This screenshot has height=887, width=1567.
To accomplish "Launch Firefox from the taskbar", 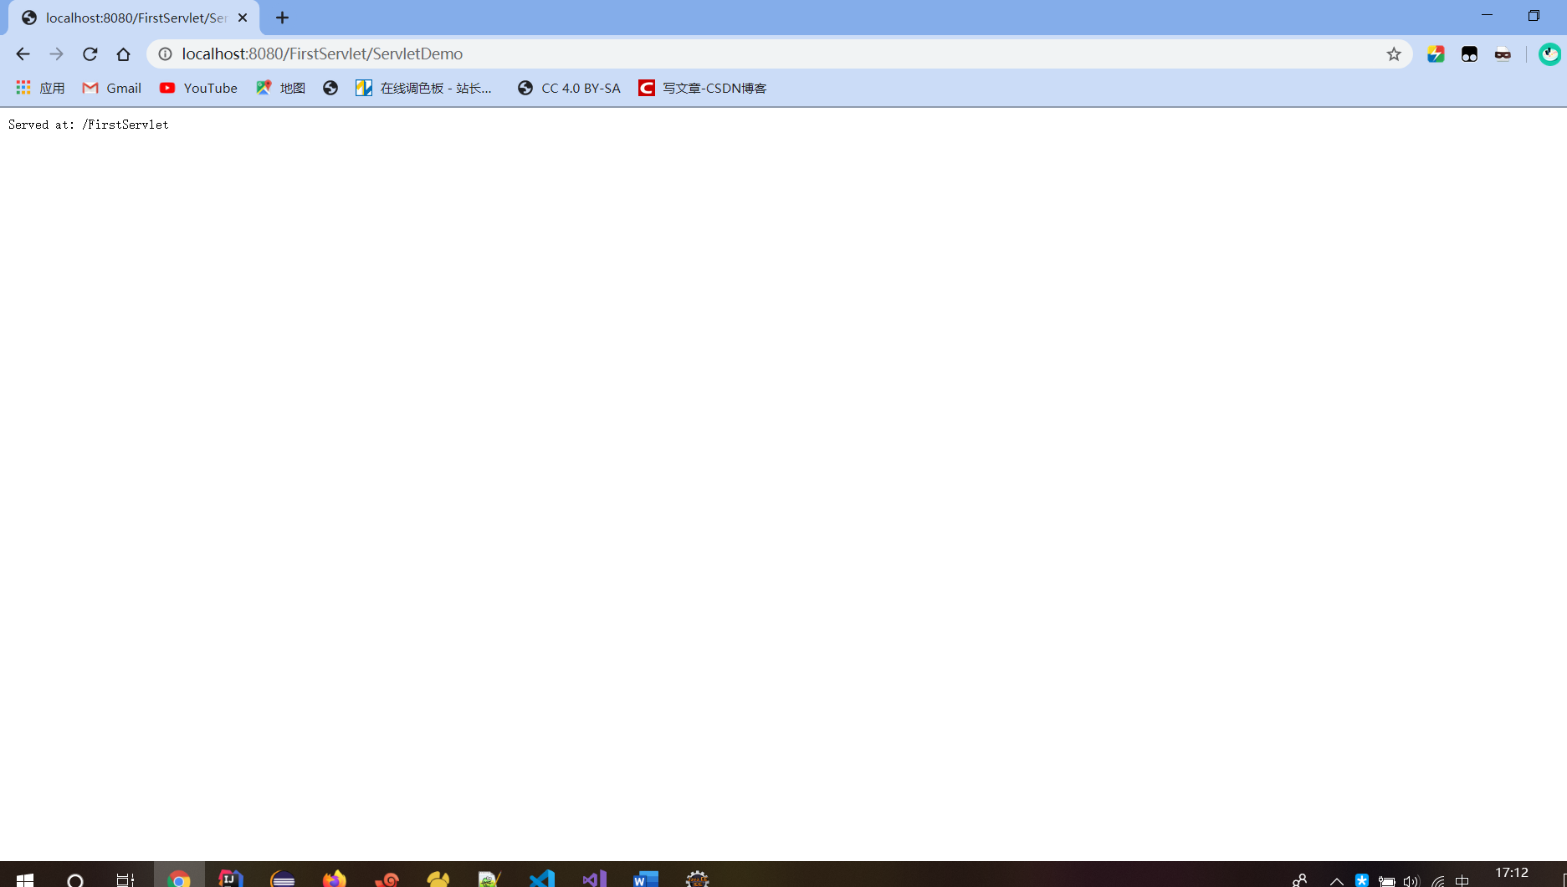I will (335, 879).
